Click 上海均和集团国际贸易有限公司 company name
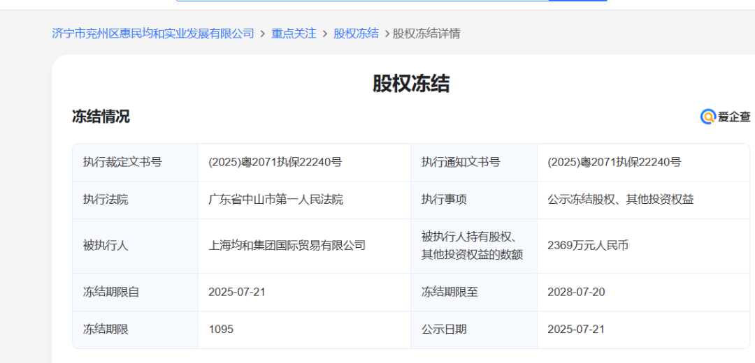This screenshot has height=363, width=755. (287, 246)
